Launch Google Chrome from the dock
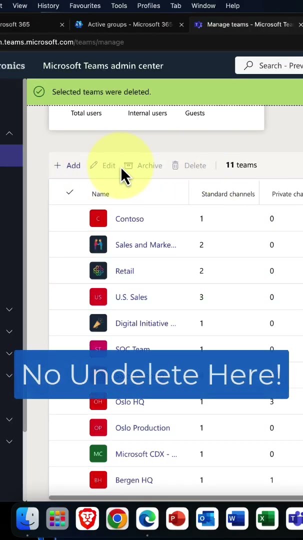This screenshot has width=303, height=540. pyautogui.click(x=117, y=518)
